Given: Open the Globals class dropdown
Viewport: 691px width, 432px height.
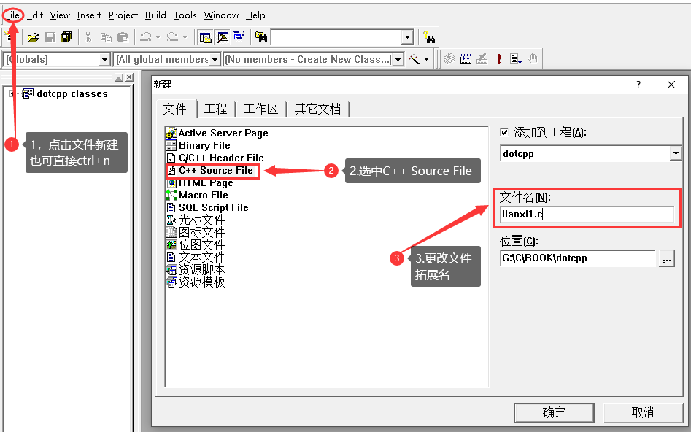Looking at the screenshot, I should (x=104, y=59).
